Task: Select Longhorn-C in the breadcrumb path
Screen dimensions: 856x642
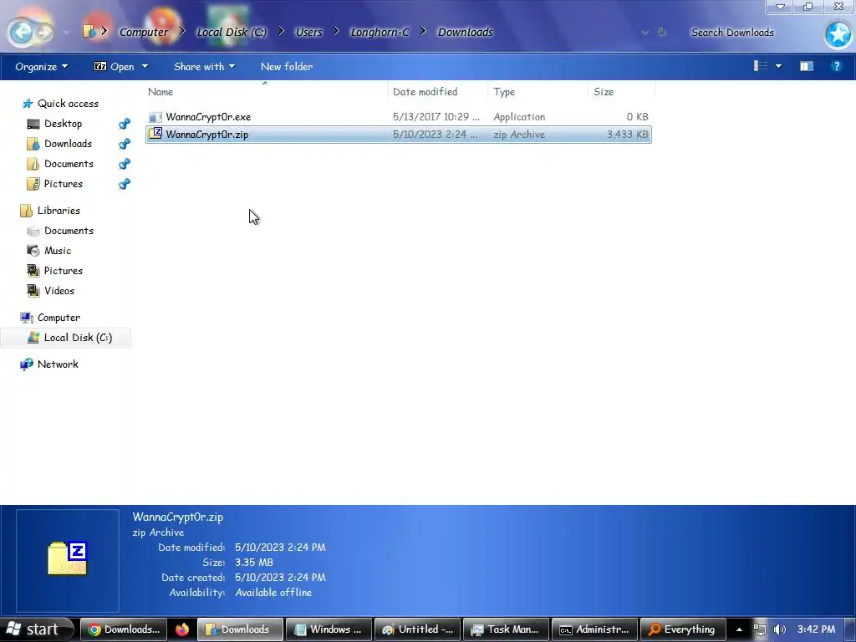Action: [380, 33]
